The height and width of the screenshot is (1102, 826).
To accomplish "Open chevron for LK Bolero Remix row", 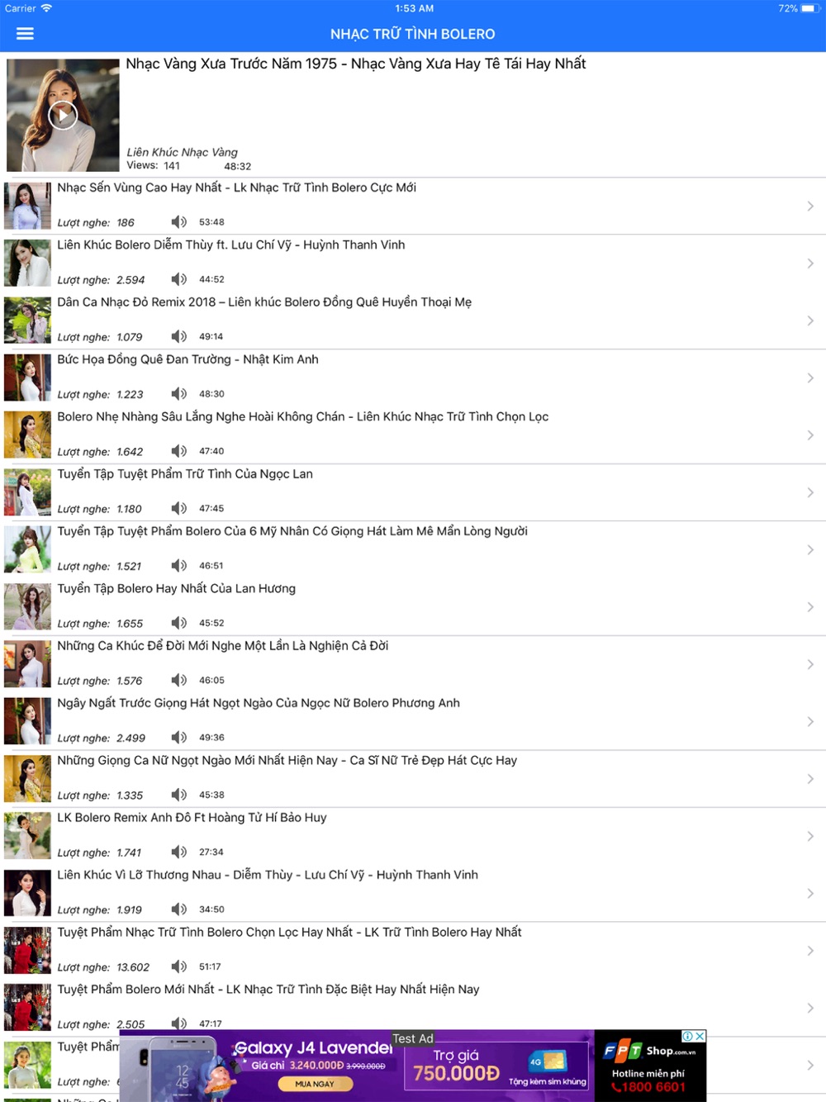I will pos(810,836).
